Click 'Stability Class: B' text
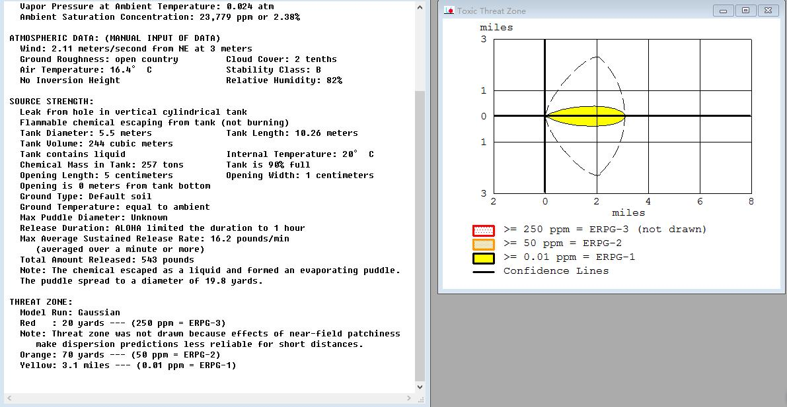 tap(274, 70)
